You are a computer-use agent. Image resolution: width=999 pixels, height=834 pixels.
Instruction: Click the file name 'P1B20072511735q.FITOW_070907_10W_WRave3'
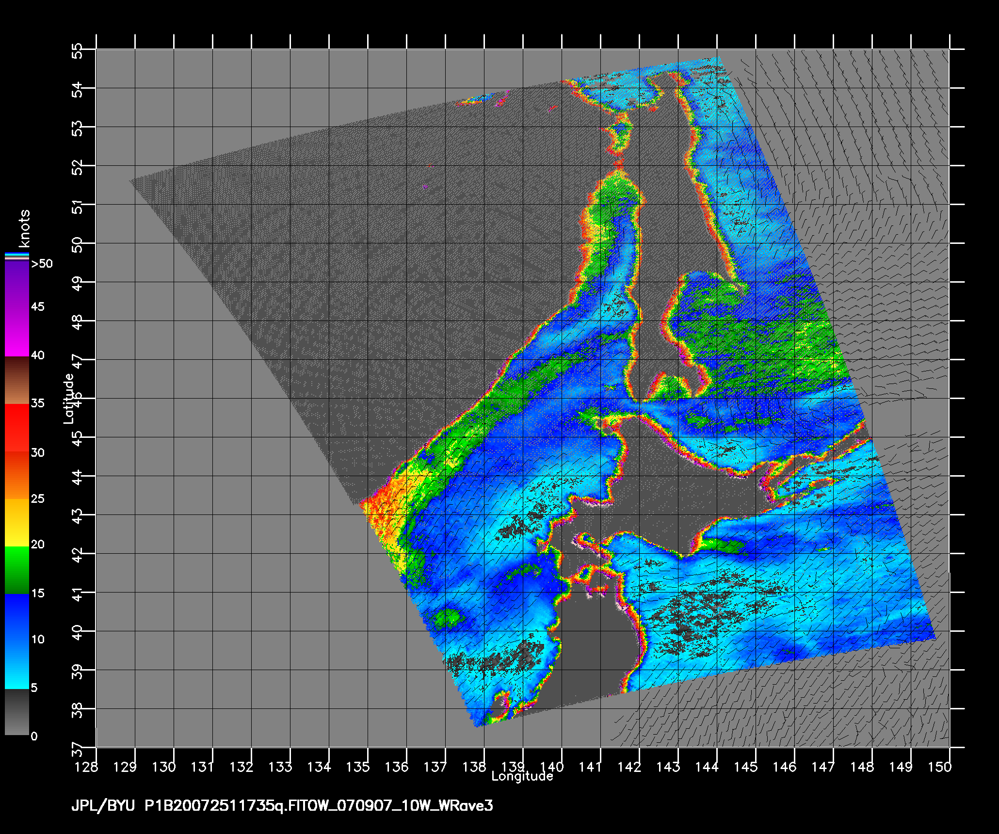point(319,806)
